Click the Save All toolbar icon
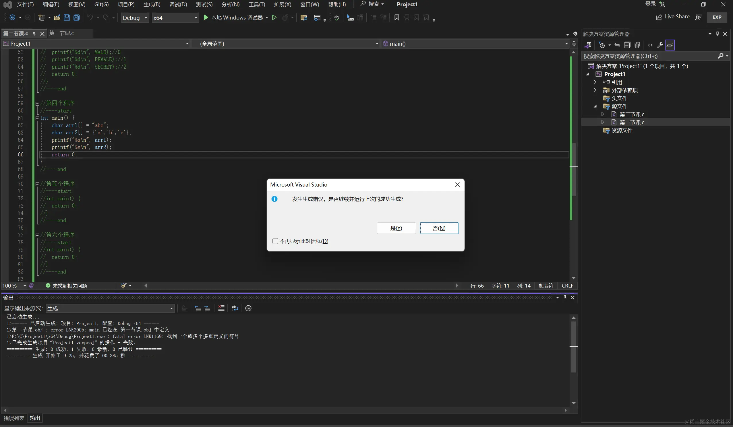 point(76,18)
